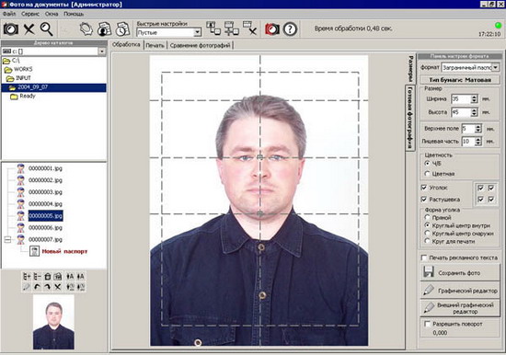Viewport: 506px width, 355px height.
Task: Click the portrait thumbnail preview
Action: 53,322
